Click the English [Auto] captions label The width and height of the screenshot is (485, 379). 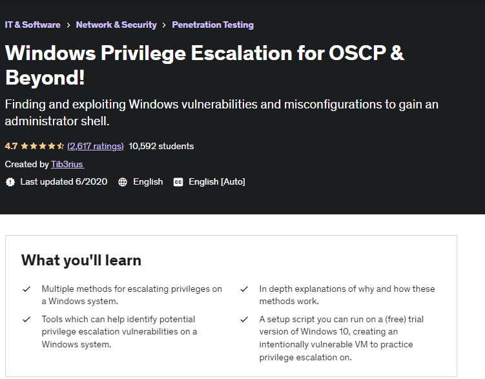[217, 182]
